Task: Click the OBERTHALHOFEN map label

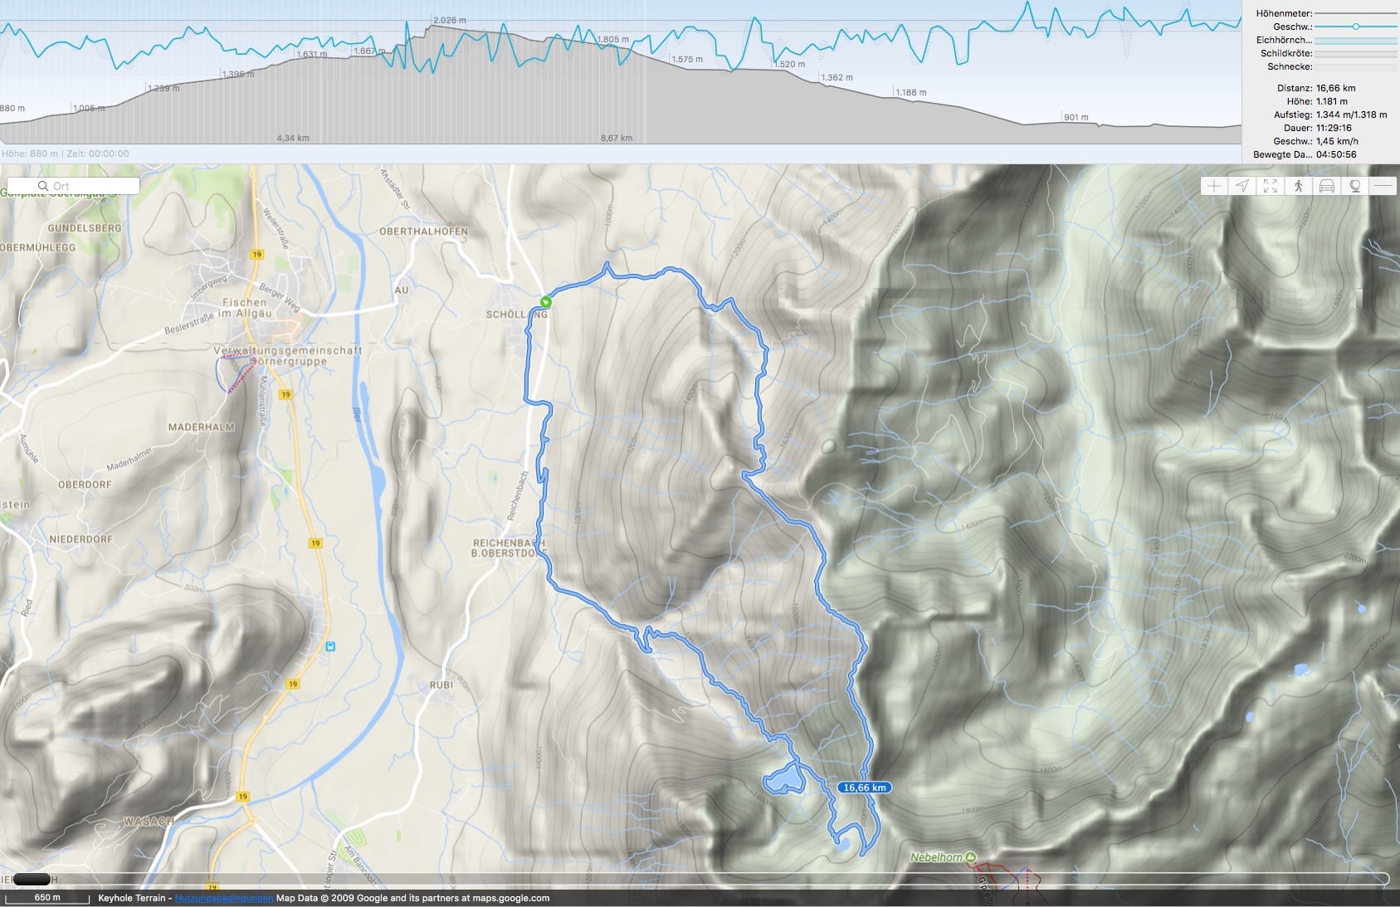Action: point(423,232)
